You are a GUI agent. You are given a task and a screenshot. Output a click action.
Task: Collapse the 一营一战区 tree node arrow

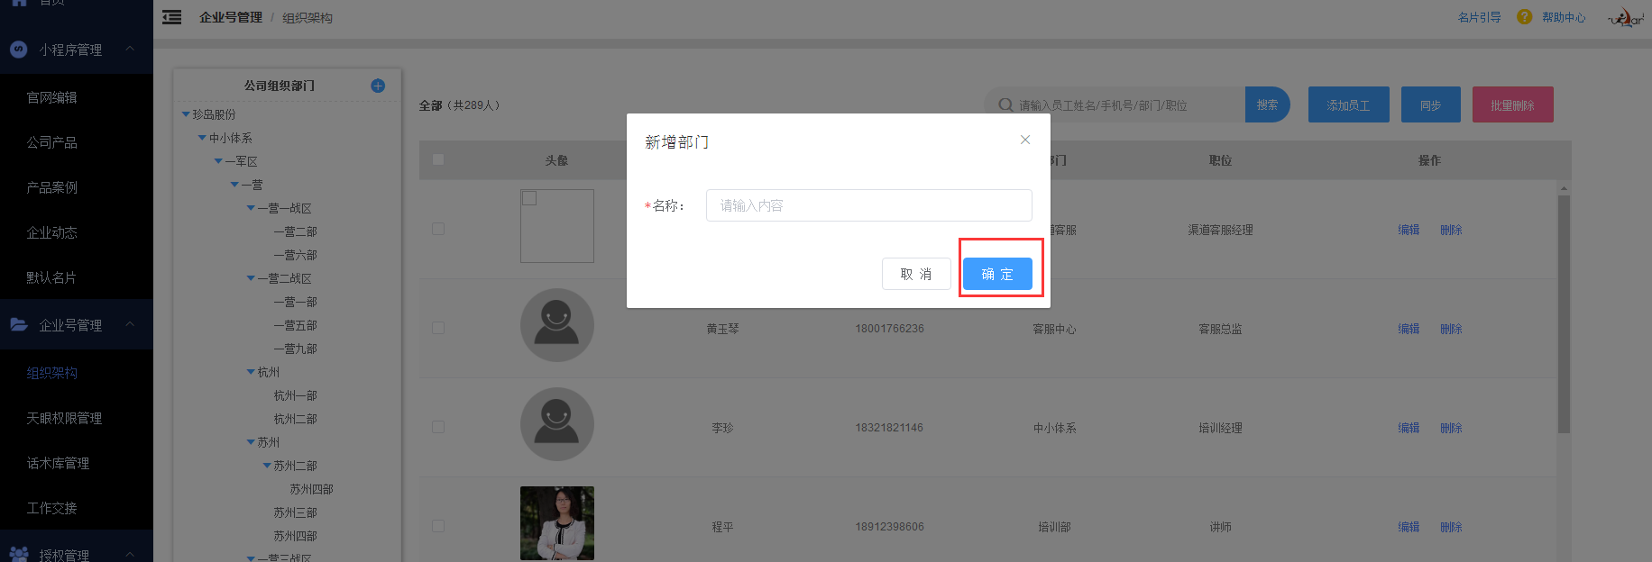[251, 208]
